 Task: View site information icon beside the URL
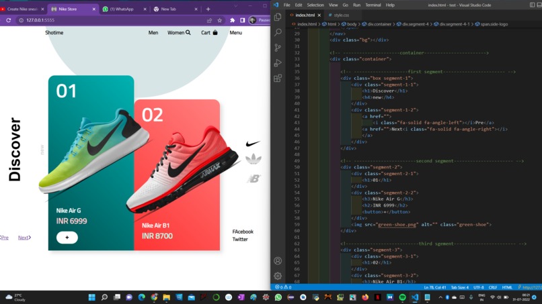click(21, 20)
